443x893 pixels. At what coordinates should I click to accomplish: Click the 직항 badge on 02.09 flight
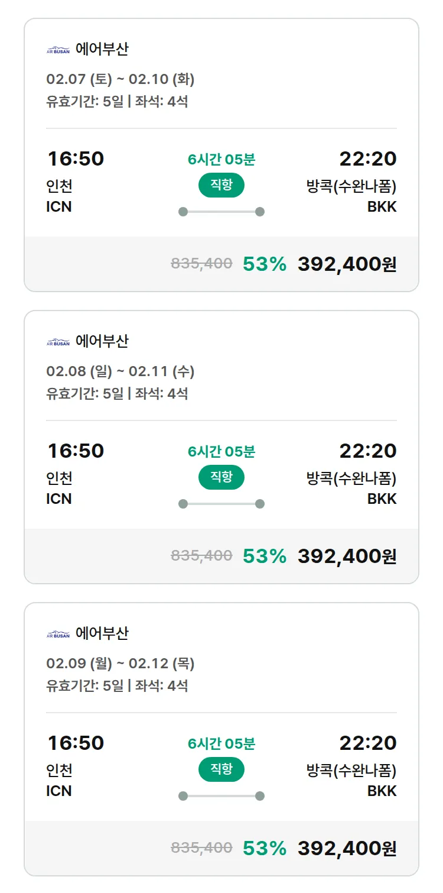tap(221, 769)
